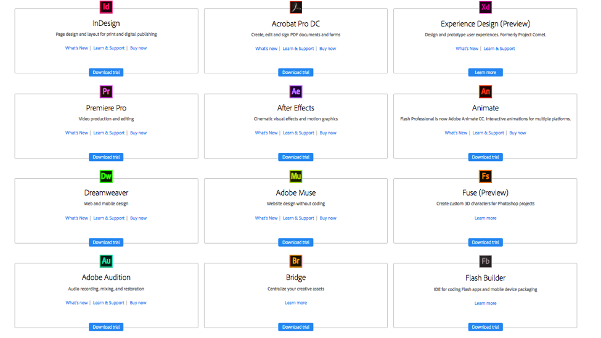The width and height of the screenshot is (601, 338).
Task: Click the Adobe Audition Au icon
Action: 106,262
